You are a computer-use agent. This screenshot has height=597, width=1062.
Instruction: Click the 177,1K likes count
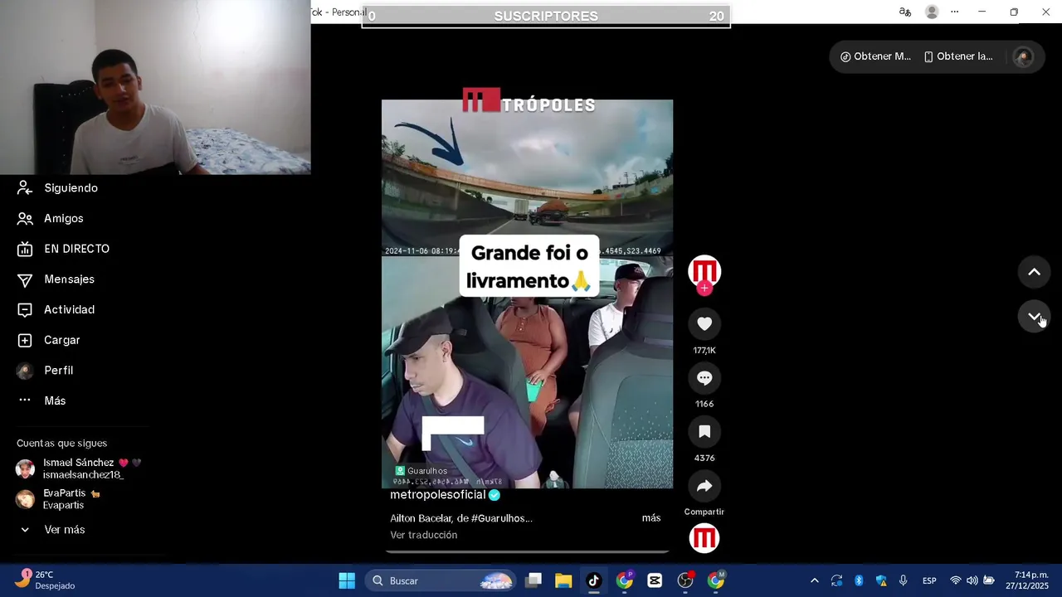tap(704, 351)
